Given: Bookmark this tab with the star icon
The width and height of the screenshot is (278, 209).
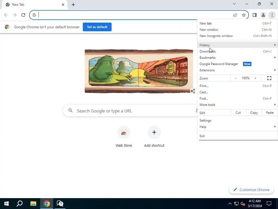Looking at the screenshot, I should 244,15.
